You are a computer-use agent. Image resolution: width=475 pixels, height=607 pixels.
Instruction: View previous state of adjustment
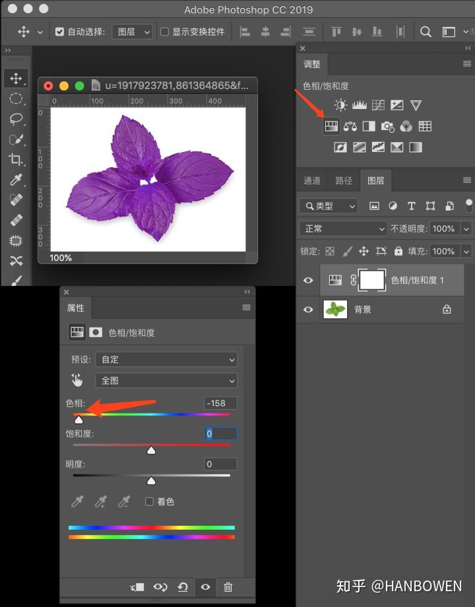click(160, 587)
